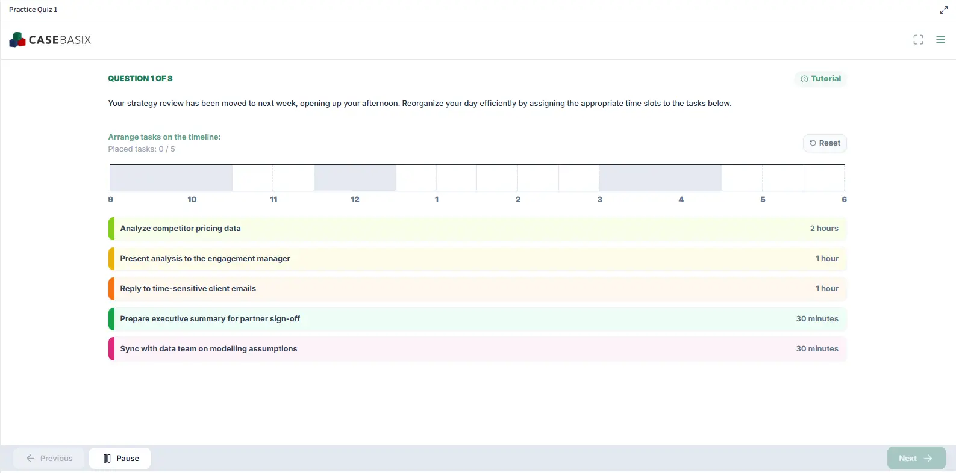The width and height of the screenshot is (956, 473).
Task: Click the 'Arrange tasks on the timeline:' label
Action: pyautogui.click(x=164, y=137)
